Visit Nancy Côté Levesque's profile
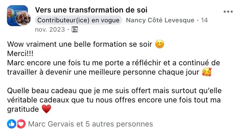 pyautogui.click(x=160, y=20)
